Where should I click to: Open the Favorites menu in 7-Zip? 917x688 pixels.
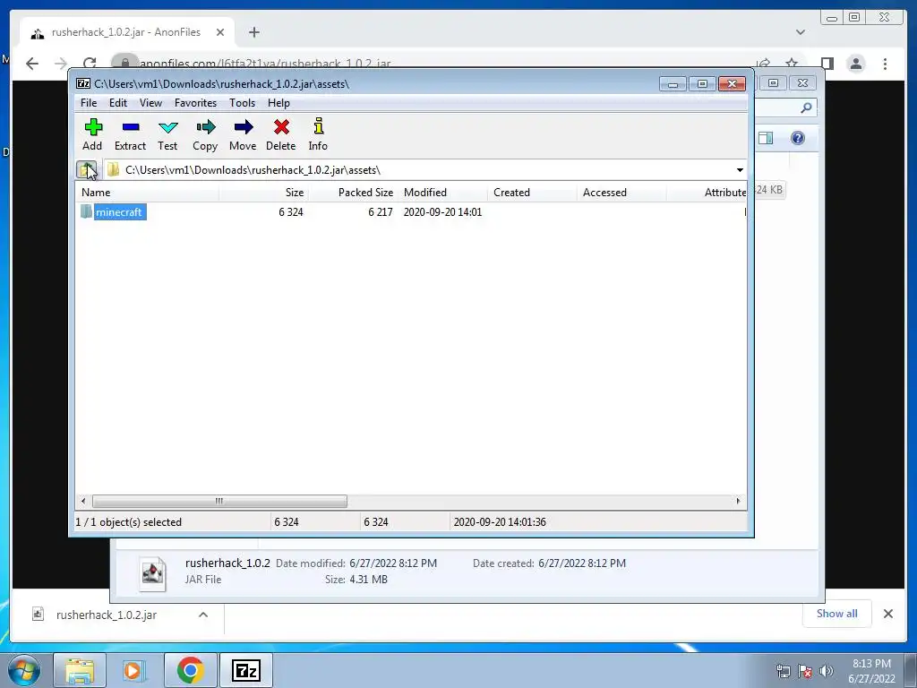195,103
